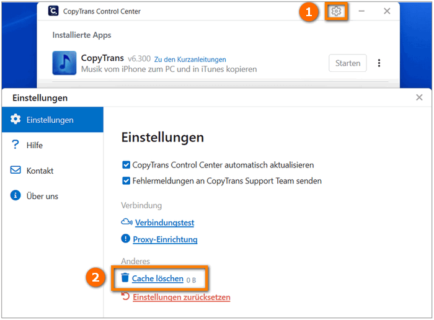Screen dimensions: 434x320
Task: Click the Anderes section label
Action: click(x=135, y=261)
